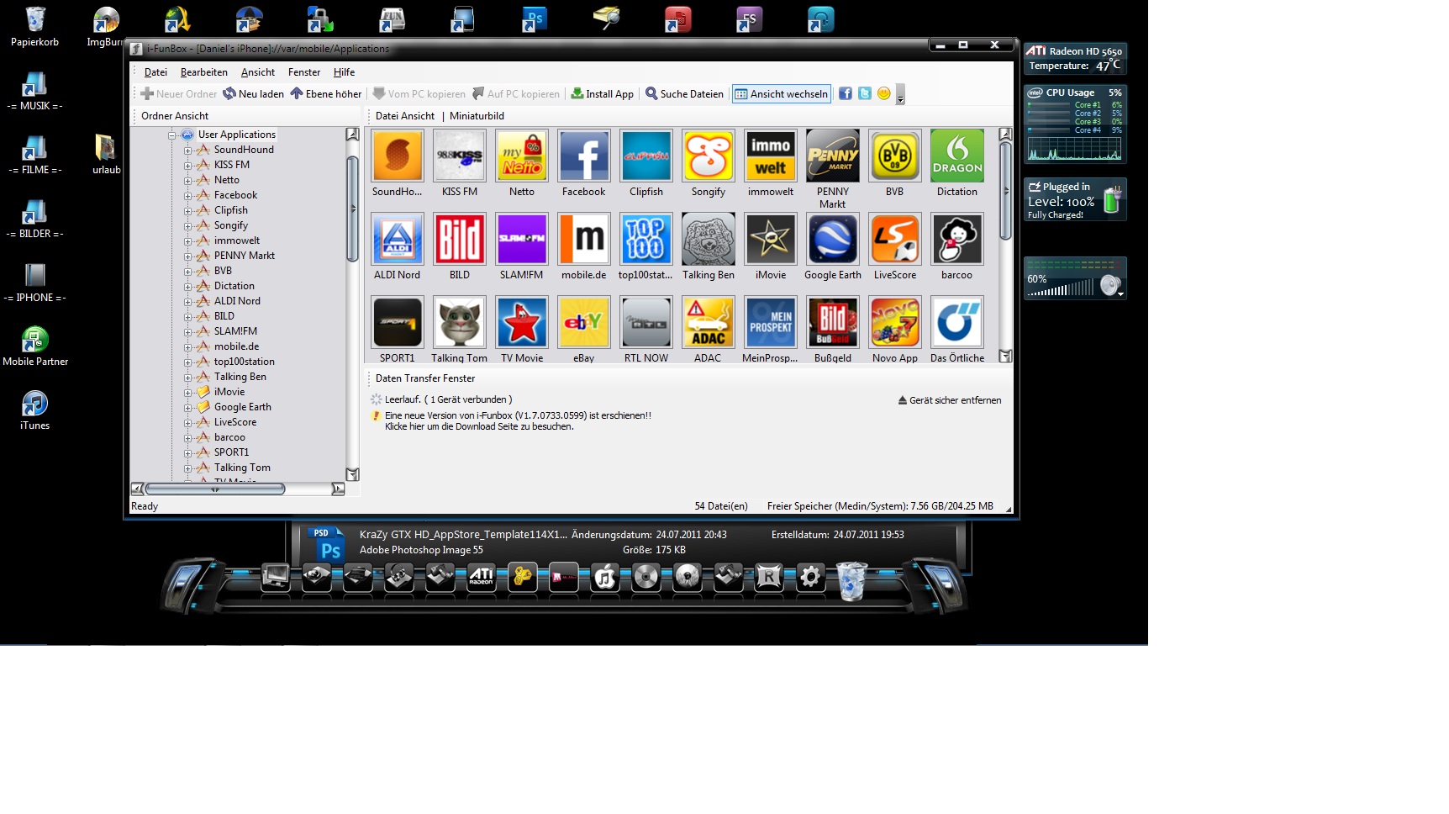1449x814 pixels.
Task: Select the PENNY Markt app icon
Action: (x=833, y=156)
